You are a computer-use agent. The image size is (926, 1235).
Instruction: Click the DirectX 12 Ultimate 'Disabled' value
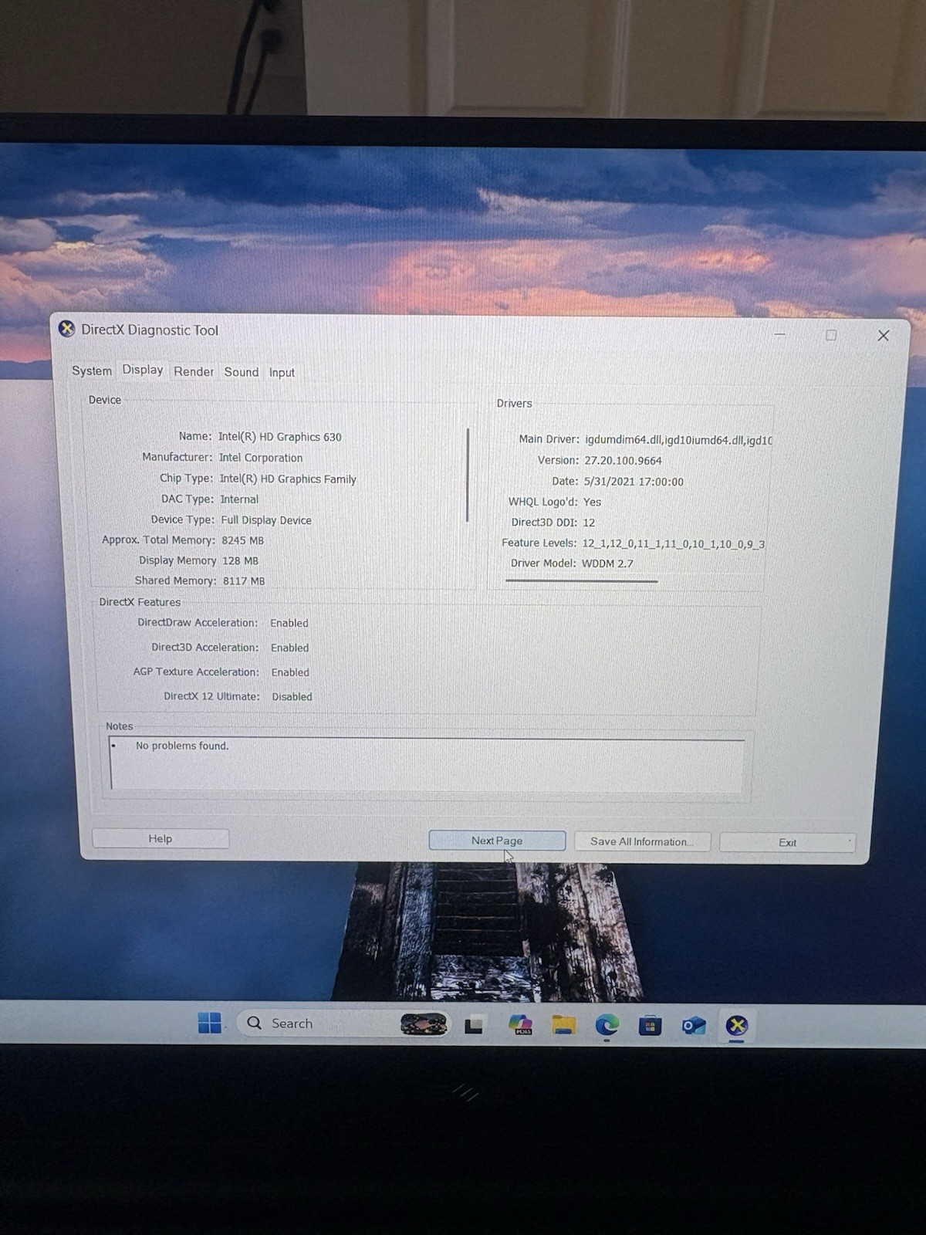pyautogui.click(x=292, y=696)
